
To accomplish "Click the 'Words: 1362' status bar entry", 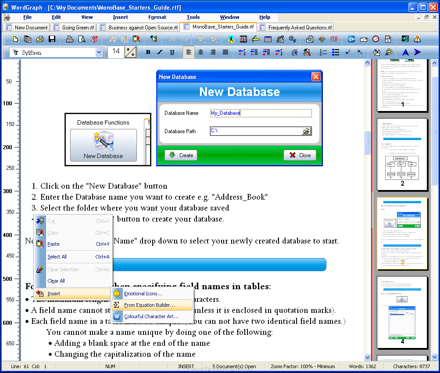I will coord(362,366).
